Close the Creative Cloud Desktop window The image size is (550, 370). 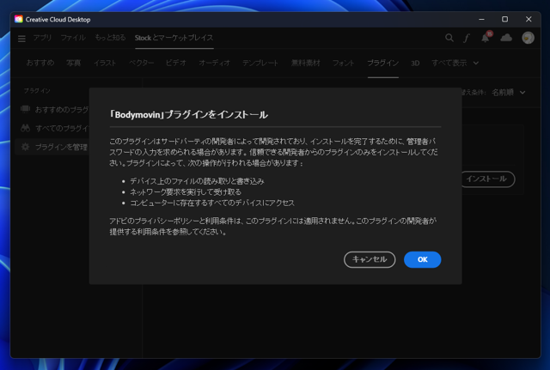point(529,19)
